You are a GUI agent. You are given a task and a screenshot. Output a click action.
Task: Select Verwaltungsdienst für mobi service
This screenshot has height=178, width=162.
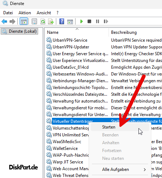(x=80, y=108)
